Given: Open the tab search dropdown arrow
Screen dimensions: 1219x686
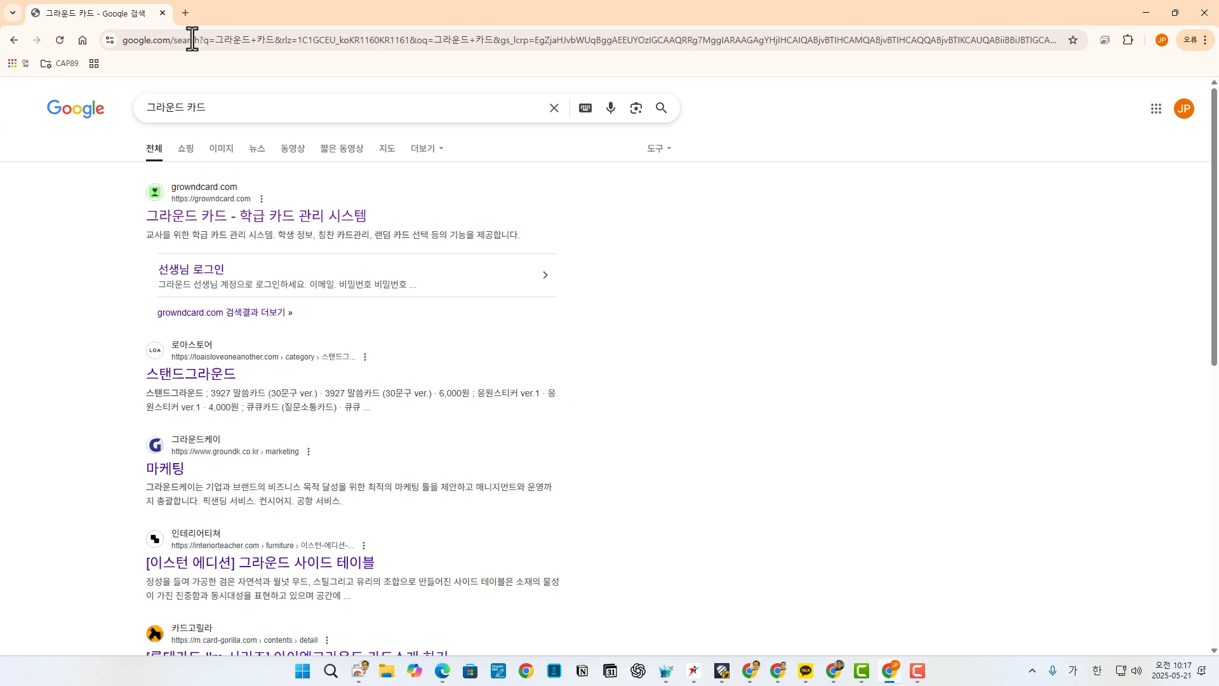Looking at the screenshot, I should point(13,13).
